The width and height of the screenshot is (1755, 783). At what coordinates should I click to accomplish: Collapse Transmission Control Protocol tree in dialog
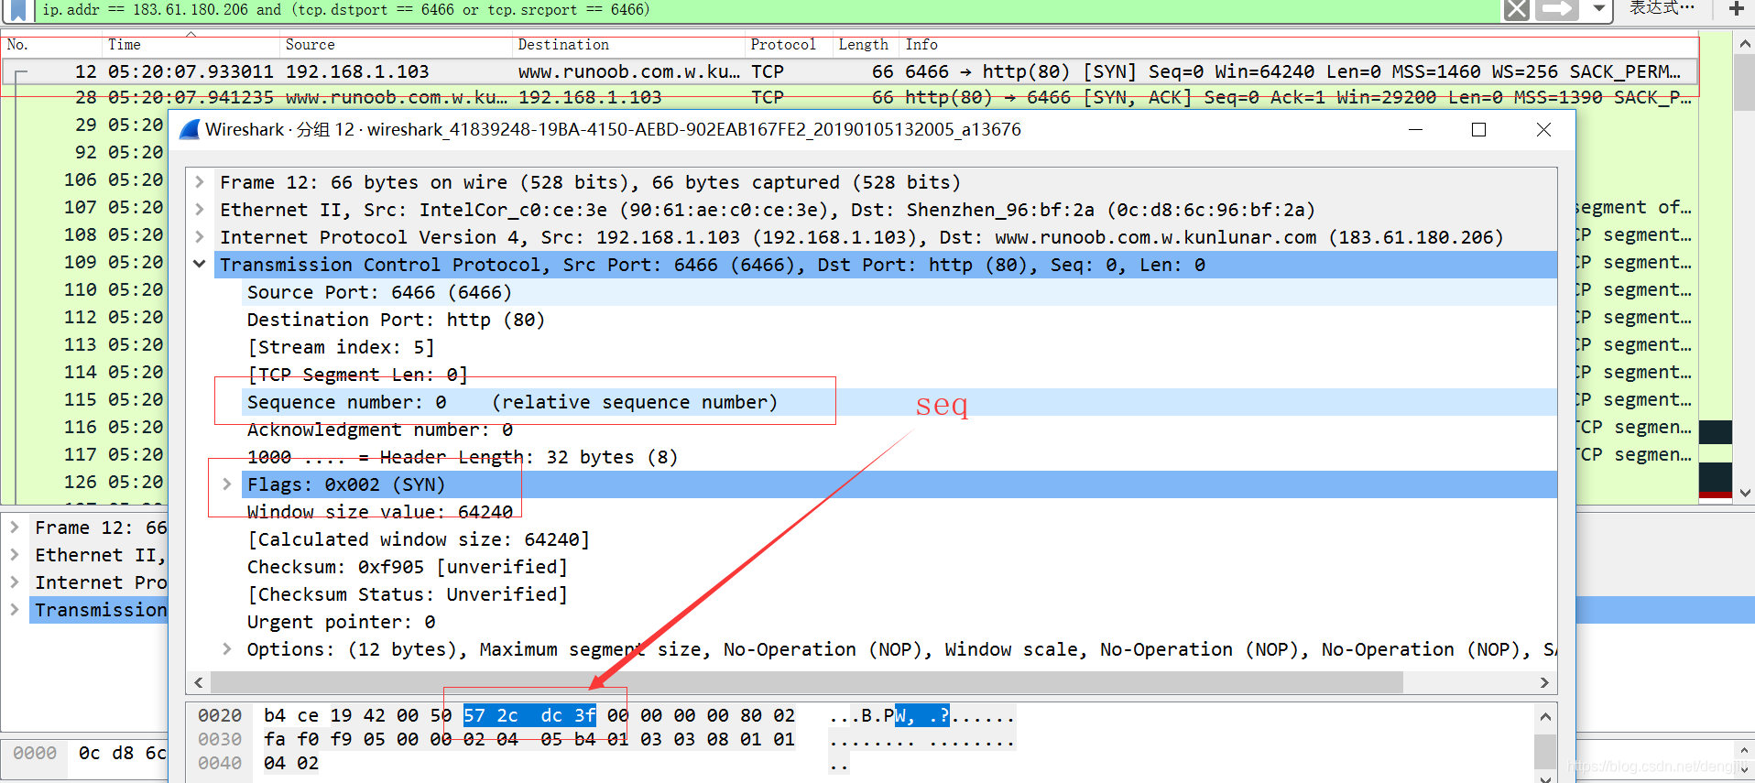coord(200,265)
